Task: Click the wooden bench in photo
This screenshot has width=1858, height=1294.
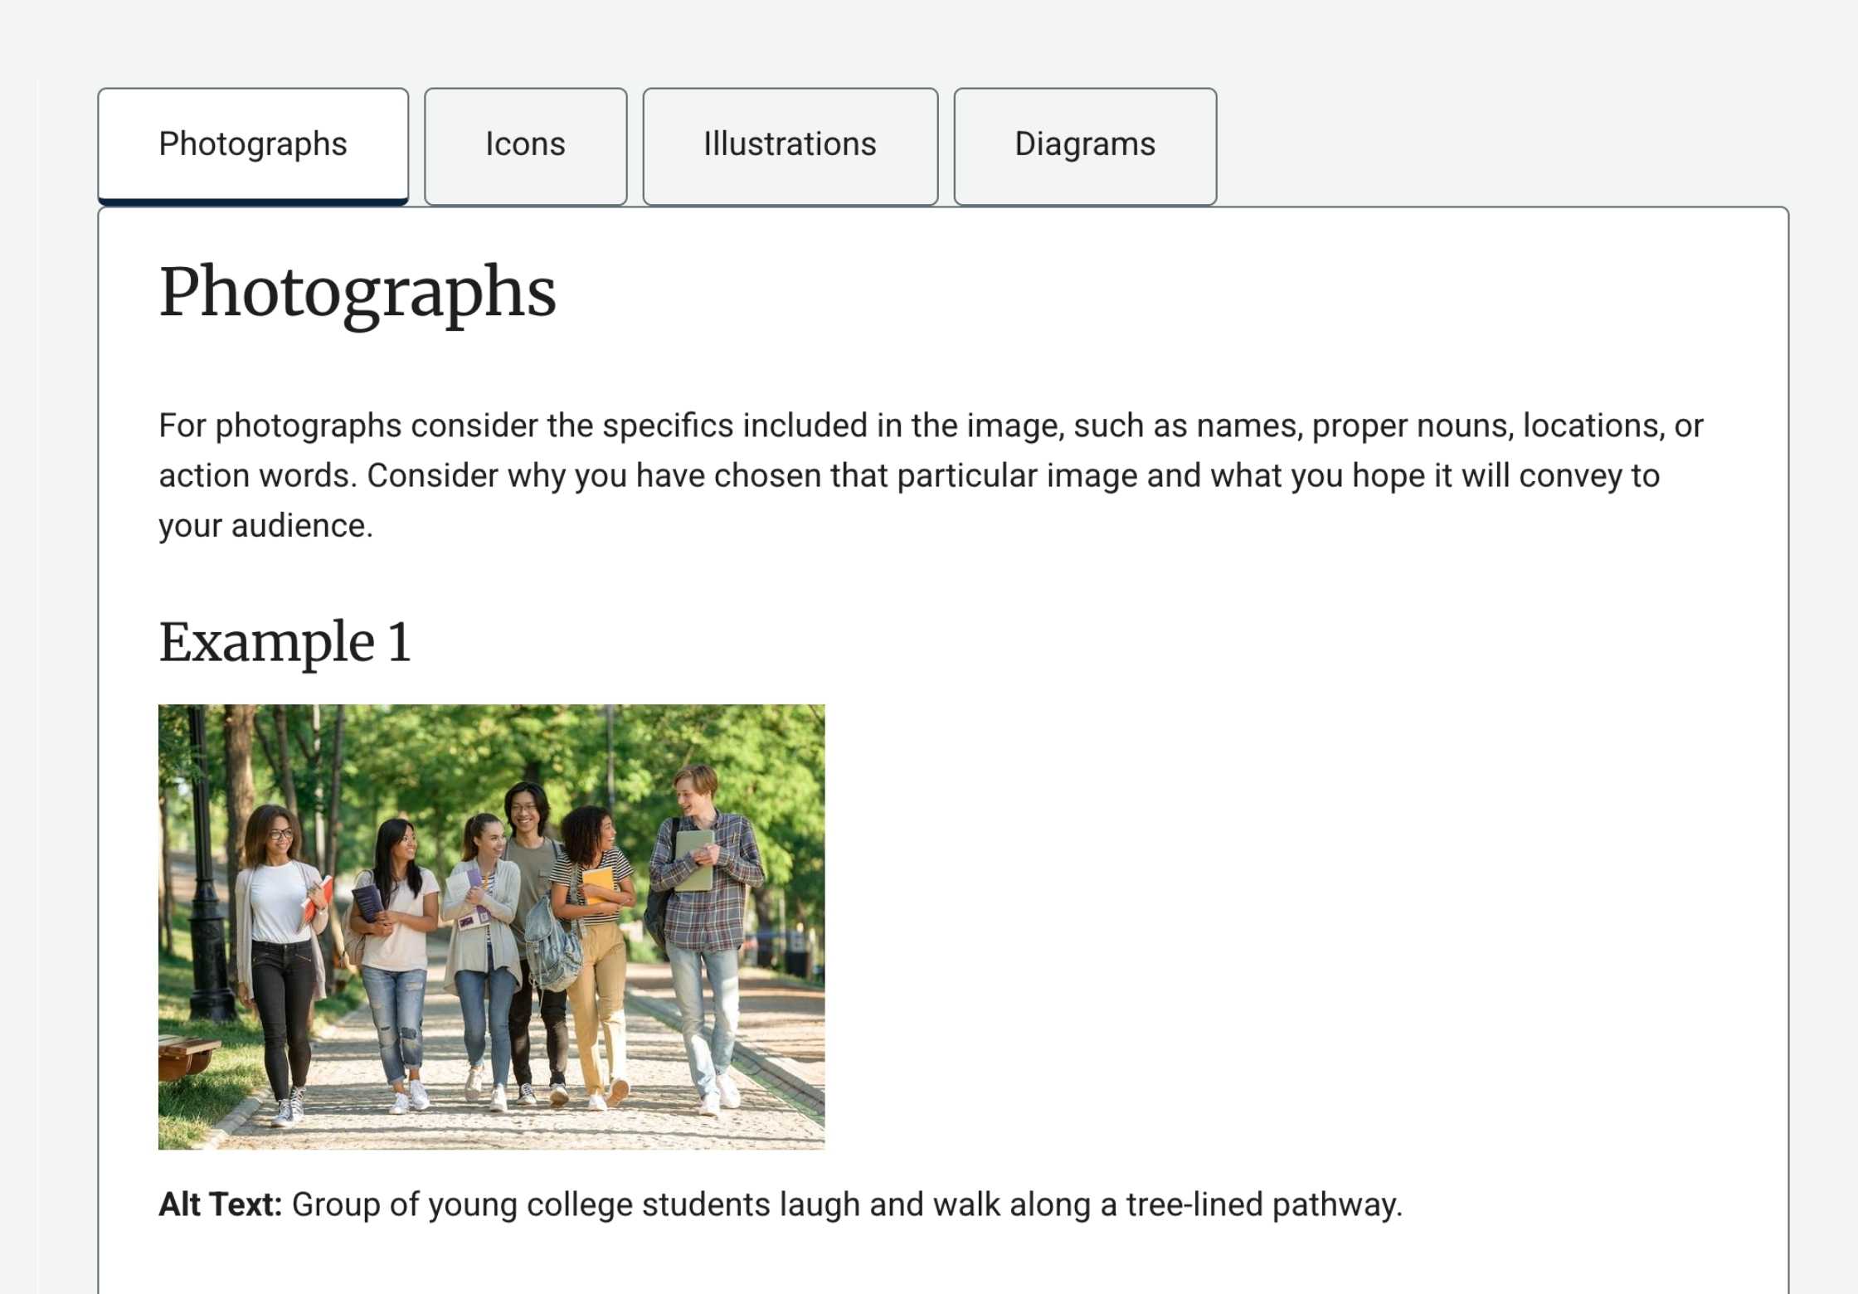Action: [x=186, y=1053]
